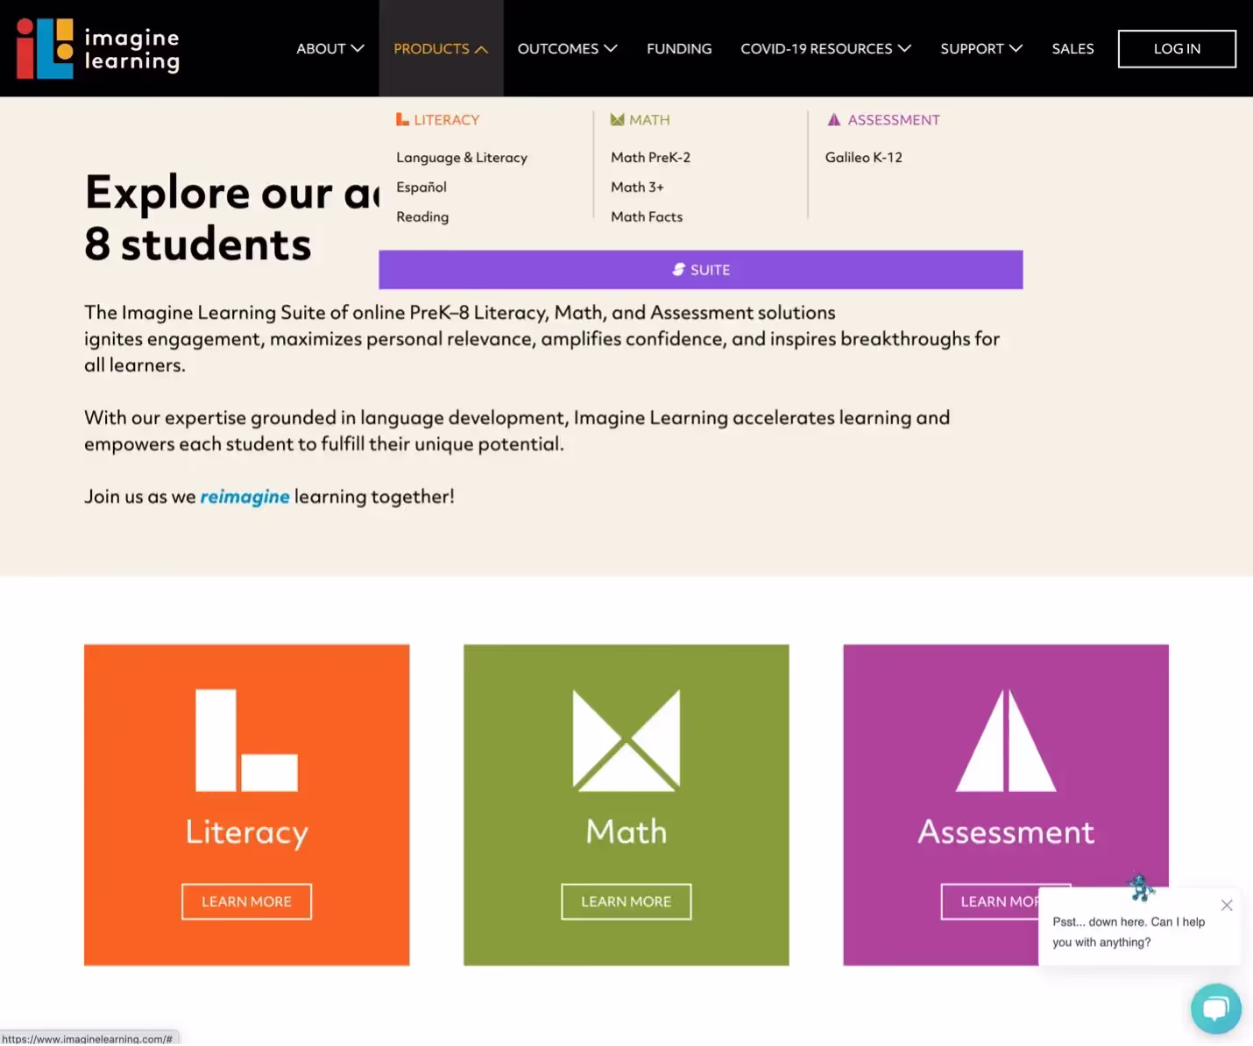Open the chat bubble widget
The width and height of the screenshot is (1253, 1046).
(x=1215, y=1008)
